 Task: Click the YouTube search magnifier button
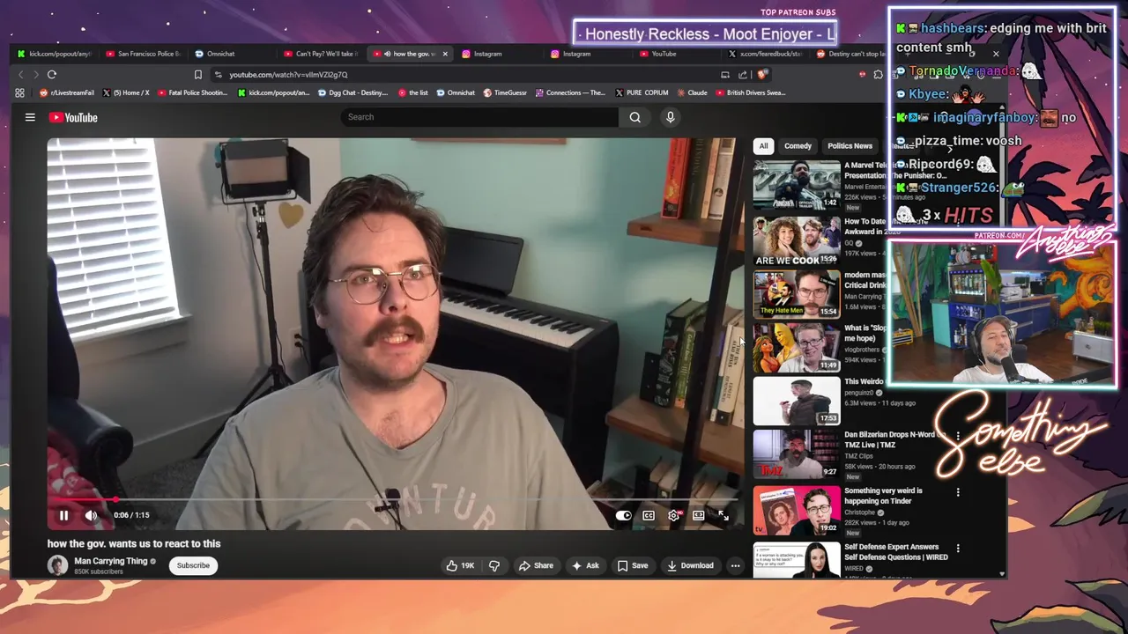click(x=634, y=117)
